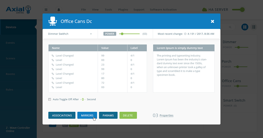Click link icon beside Lavel Changed 99
The width and height of the screenshot is (263, 138).
point(53,56)
